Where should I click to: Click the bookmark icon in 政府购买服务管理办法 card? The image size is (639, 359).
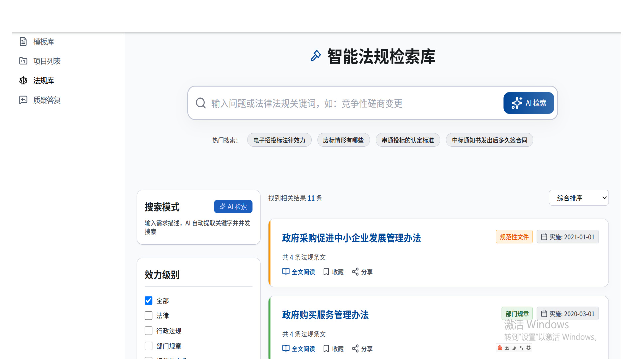coord(326,348)
